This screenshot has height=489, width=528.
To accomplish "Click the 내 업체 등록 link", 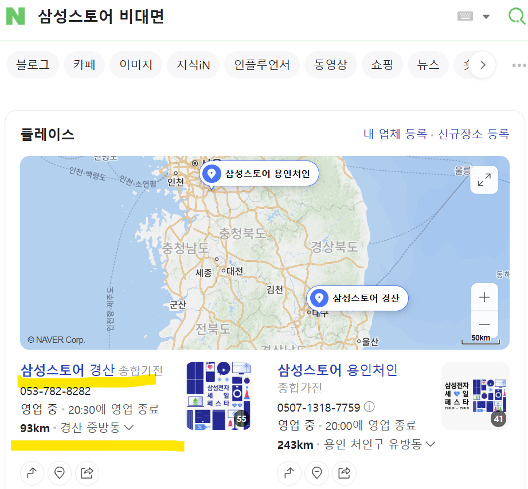I will [x=395, y=134].
